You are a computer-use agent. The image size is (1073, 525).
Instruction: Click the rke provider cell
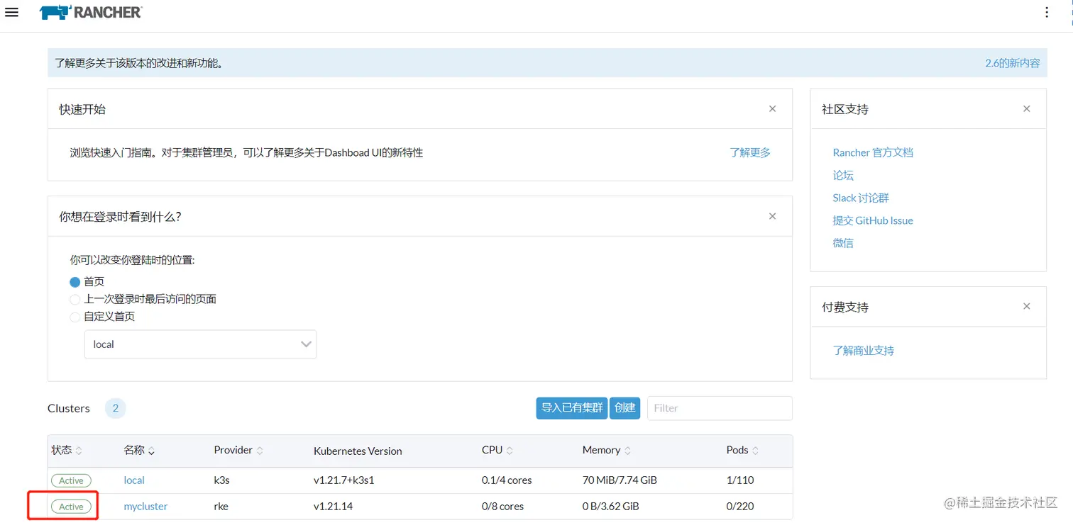click(221, 507)
